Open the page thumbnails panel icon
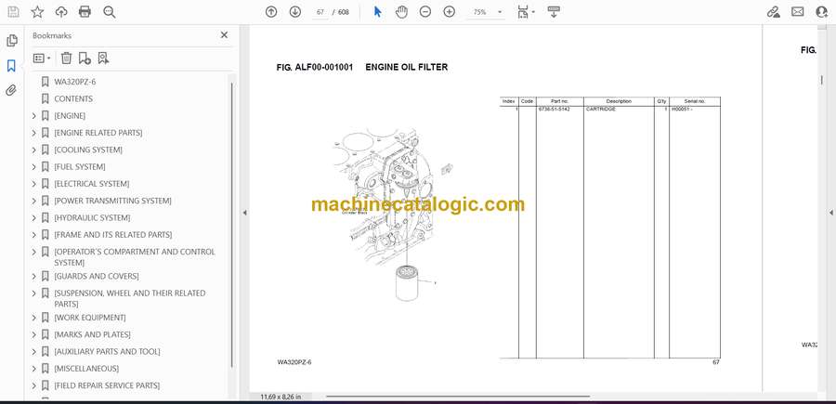 pyautogui.click(x=11, y=41)
